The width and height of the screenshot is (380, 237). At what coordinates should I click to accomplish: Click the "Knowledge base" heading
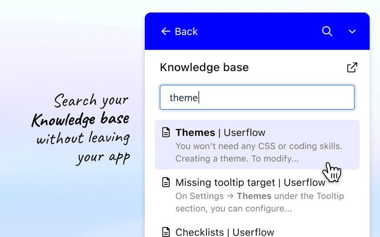[204, 67]
